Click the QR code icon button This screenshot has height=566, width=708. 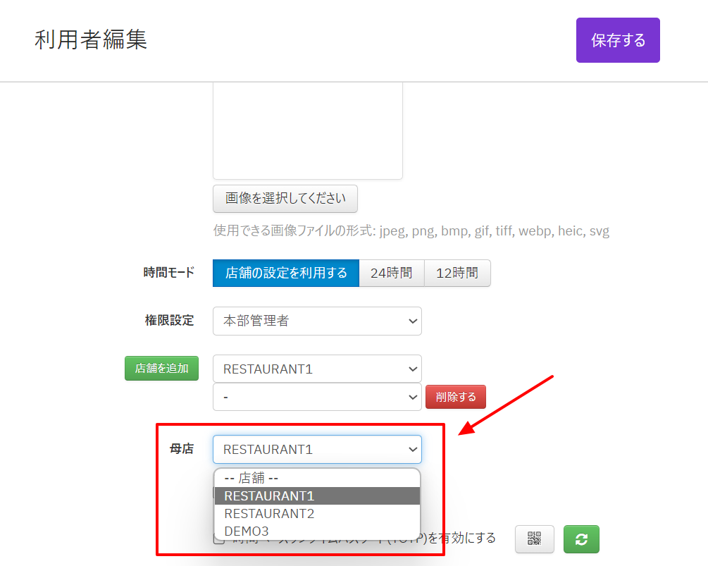click(535, 539)
